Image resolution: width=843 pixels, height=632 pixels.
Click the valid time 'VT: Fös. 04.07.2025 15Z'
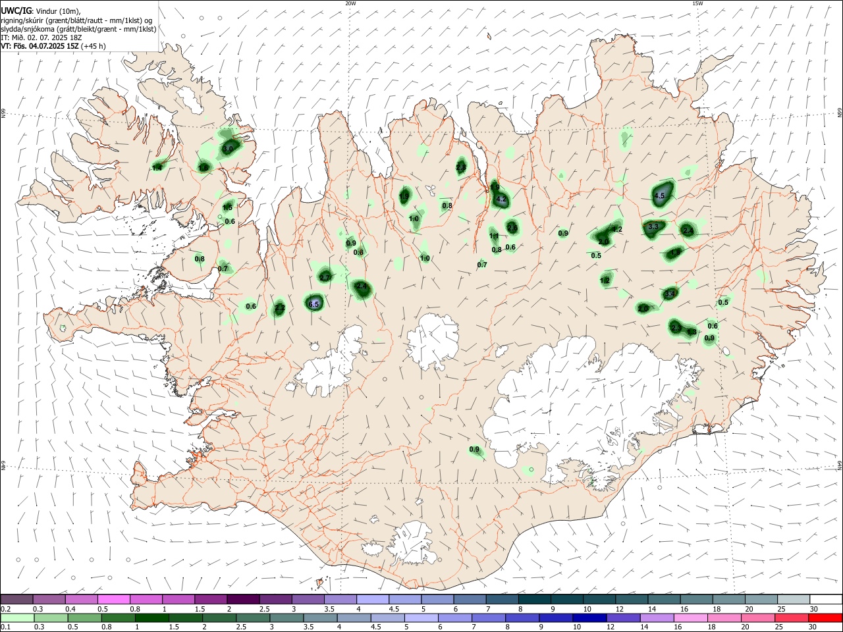click(x=40, y=46)
